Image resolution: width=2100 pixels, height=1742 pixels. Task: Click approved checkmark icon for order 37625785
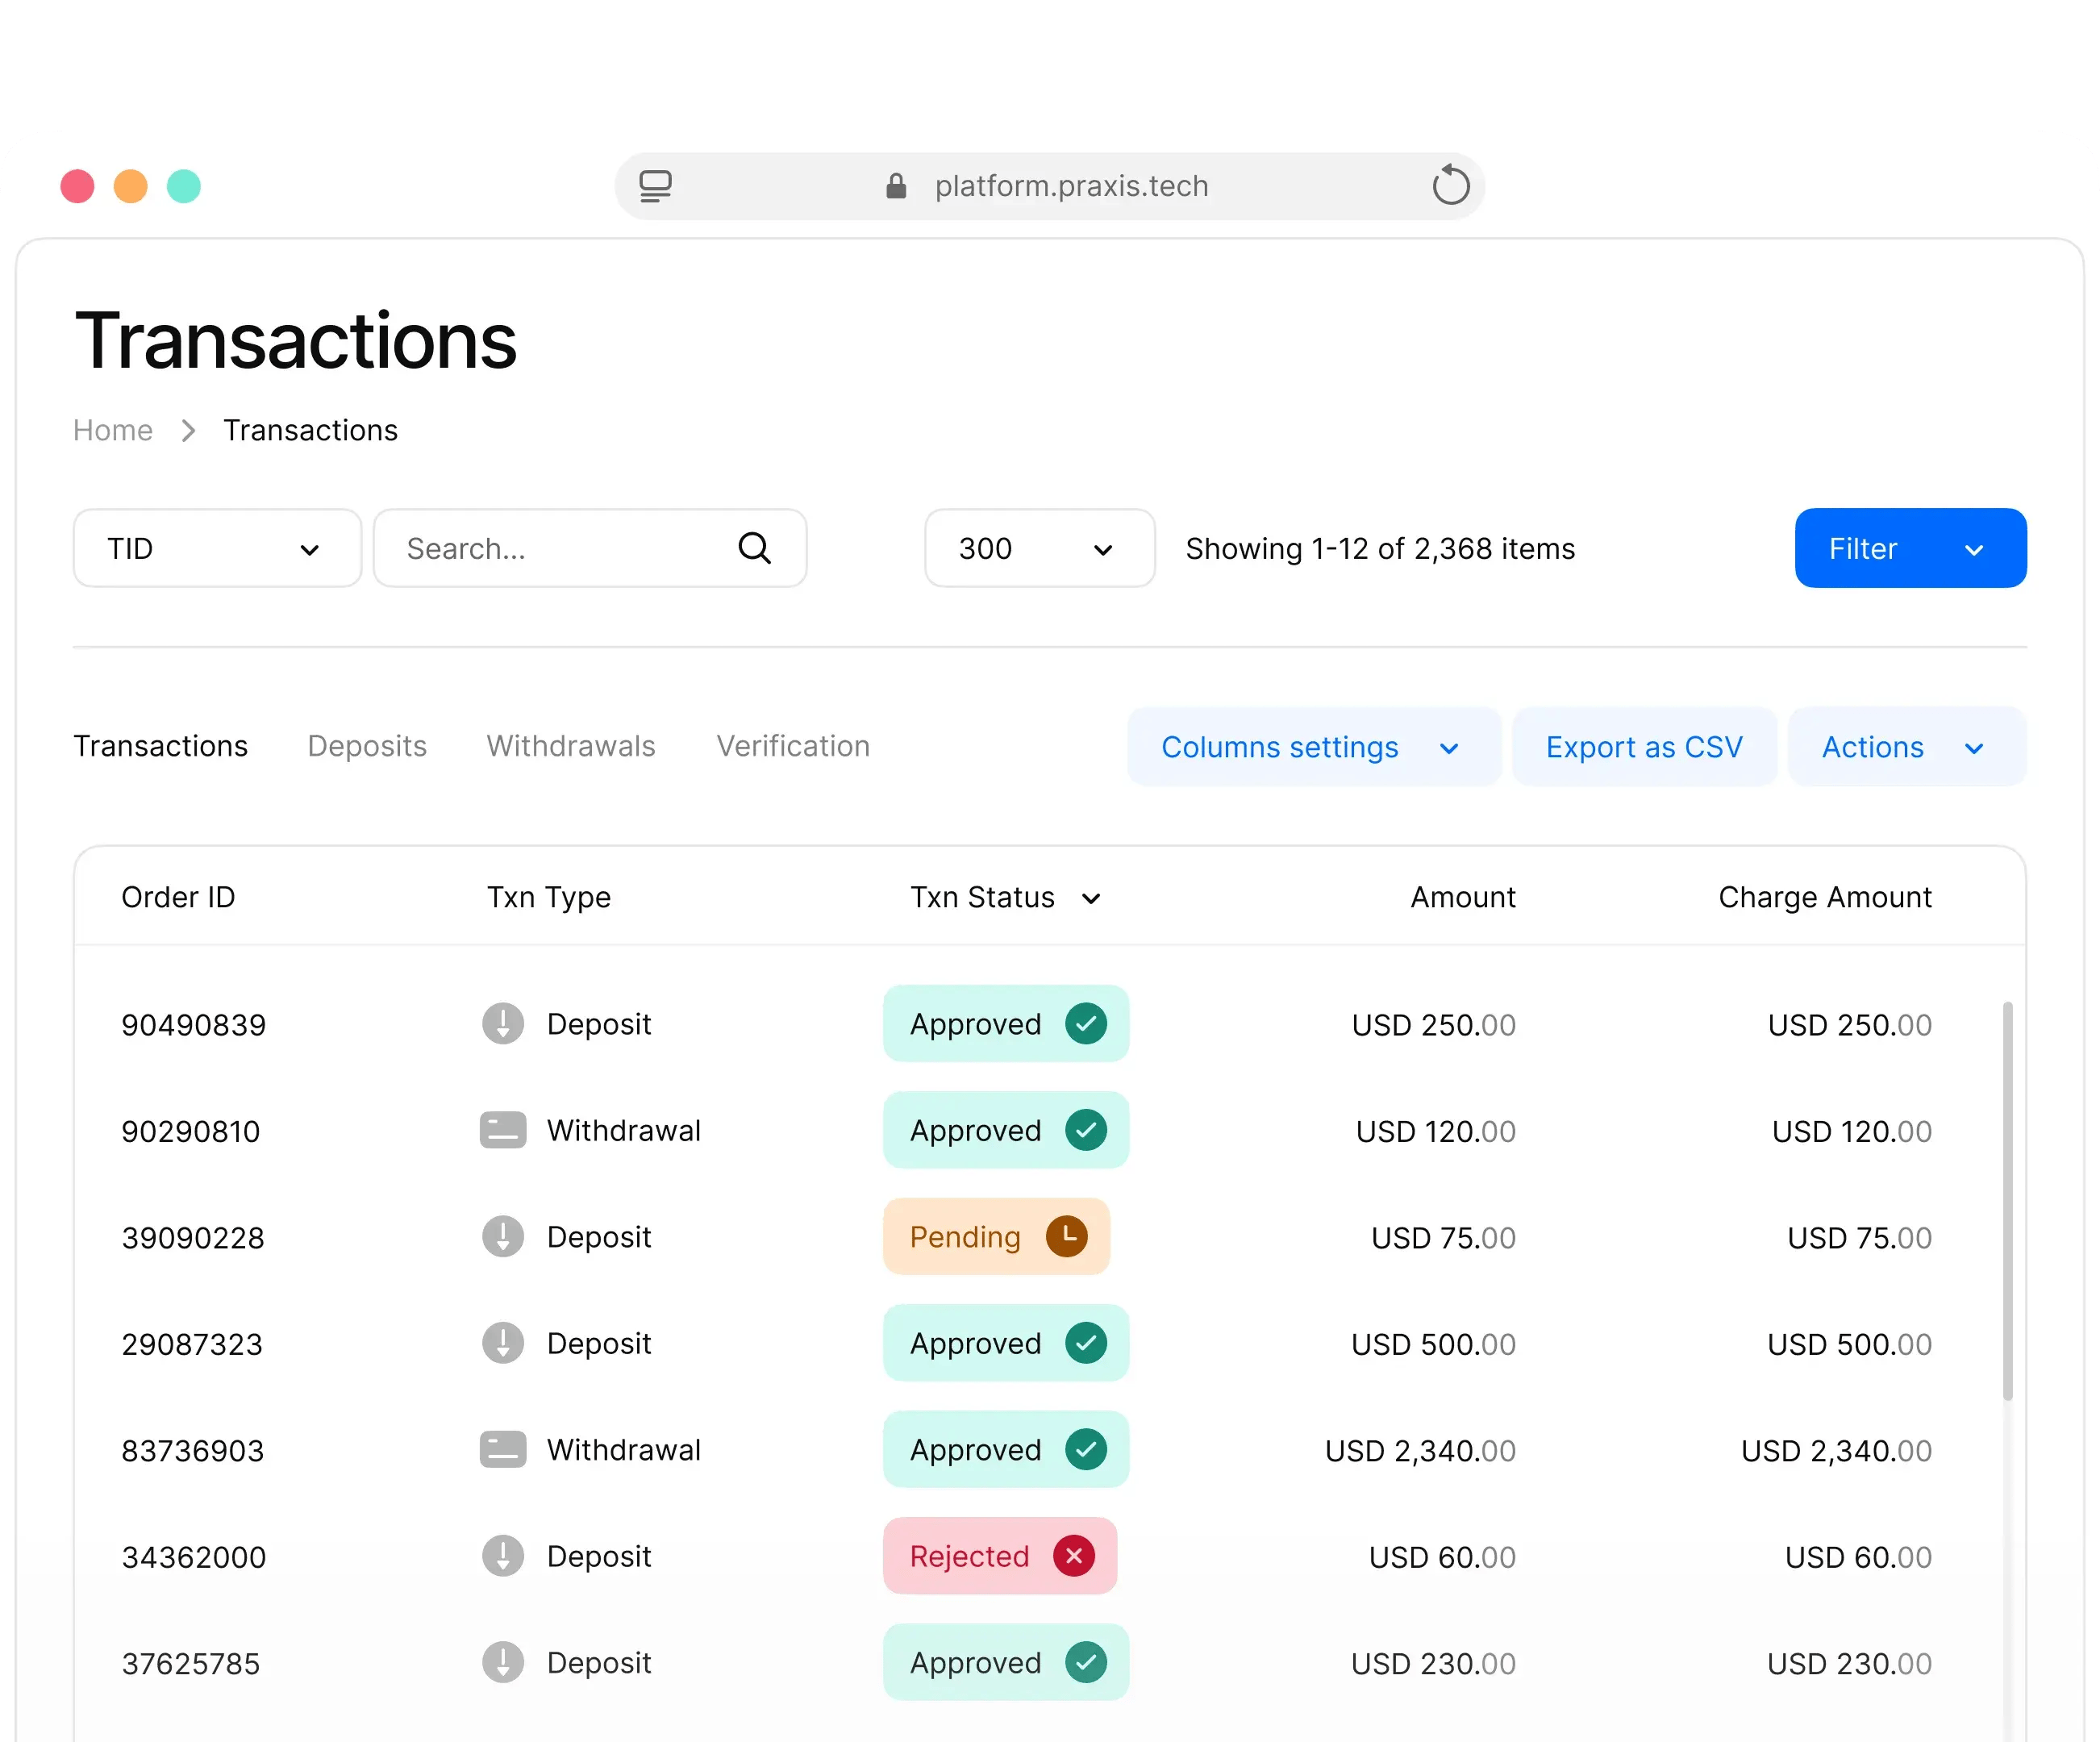tap(1086, 1662)
